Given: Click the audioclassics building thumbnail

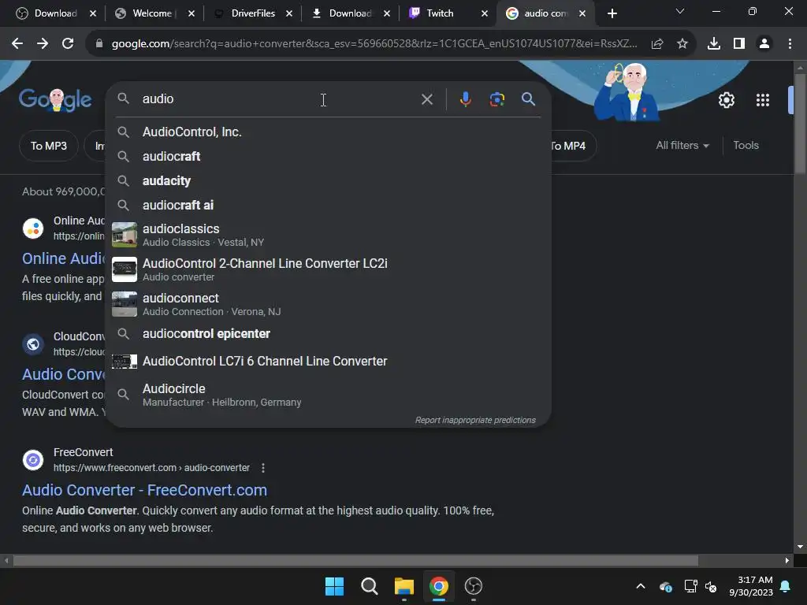Looking at the screenshot, I should (x=125, y=235).
